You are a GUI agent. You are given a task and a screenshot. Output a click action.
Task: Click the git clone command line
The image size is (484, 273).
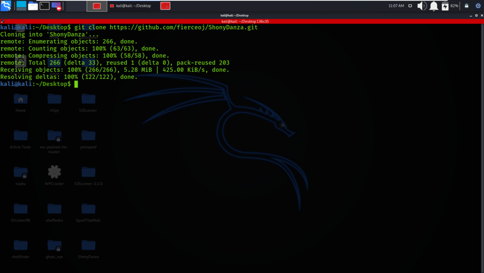click(x=129, y=27)
